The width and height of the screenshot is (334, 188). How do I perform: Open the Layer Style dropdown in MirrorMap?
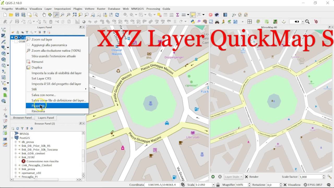[x=233, y=177]
